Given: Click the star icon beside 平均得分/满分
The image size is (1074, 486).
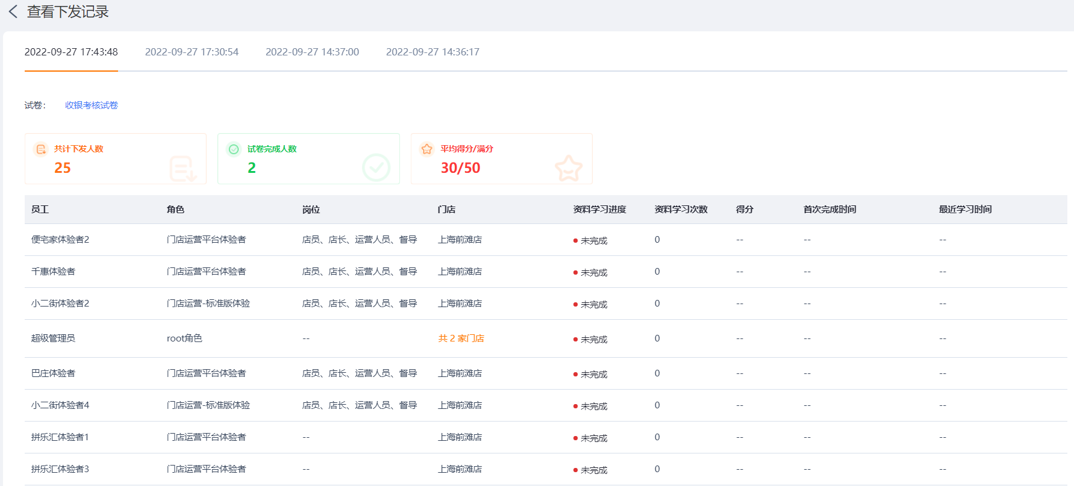Looking at the screenshot, I should [x=426, y=149].
